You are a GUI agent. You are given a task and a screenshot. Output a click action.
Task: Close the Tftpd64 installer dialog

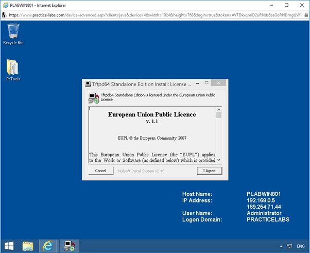(x=218, y=83)
